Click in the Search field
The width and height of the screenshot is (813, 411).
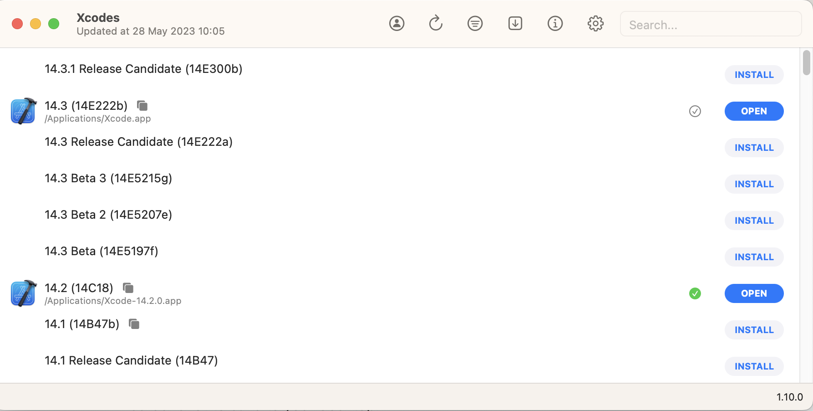pos(710,25)
